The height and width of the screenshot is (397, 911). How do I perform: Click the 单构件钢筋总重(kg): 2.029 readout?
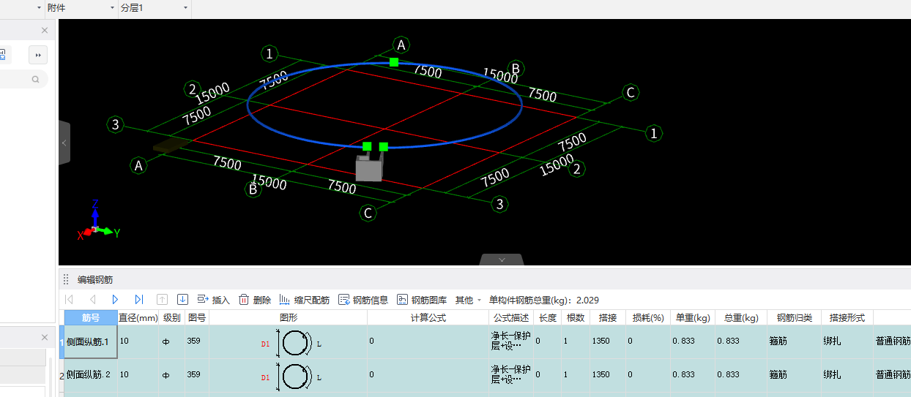tap(544, 300)
